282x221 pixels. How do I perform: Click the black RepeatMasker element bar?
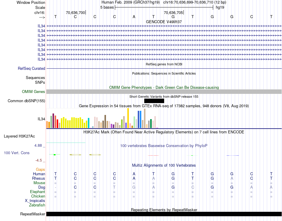(x=164, y=214)
